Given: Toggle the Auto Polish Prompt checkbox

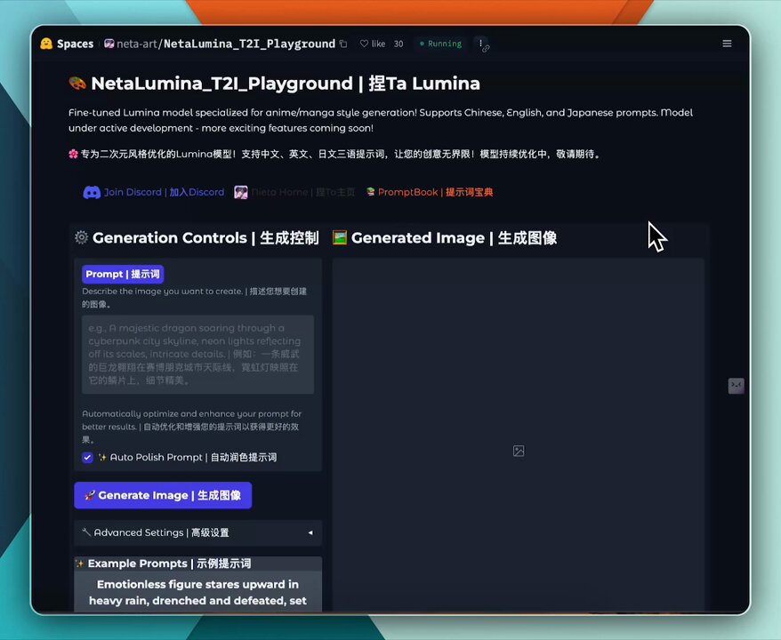Looking at the screenshot, I should point(88,458).
